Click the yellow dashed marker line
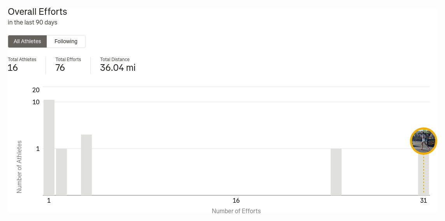 click(424, 174)
